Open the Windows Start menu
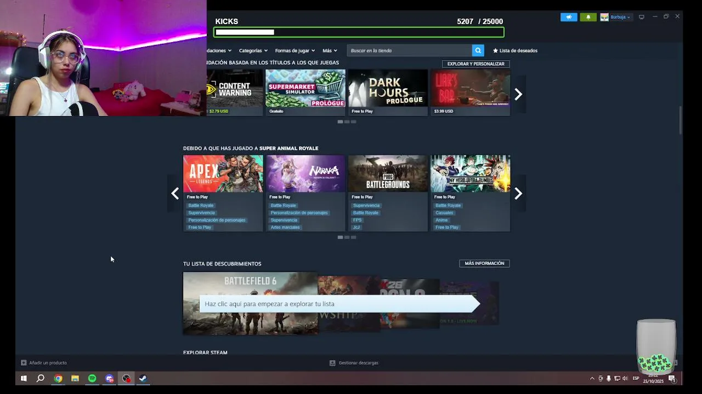Viewport: 702px width, 394px height. point(24,378)
